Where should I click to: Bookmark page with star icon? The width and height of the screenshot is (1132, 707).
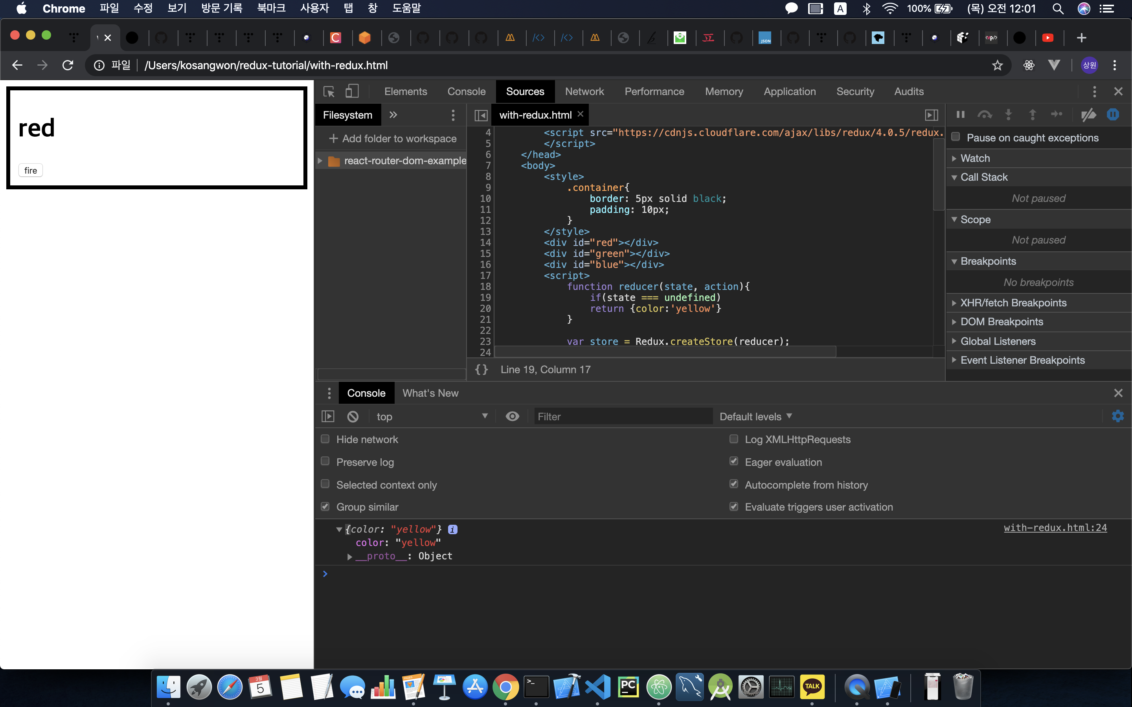pyautogui.click(x=997, y=66)
